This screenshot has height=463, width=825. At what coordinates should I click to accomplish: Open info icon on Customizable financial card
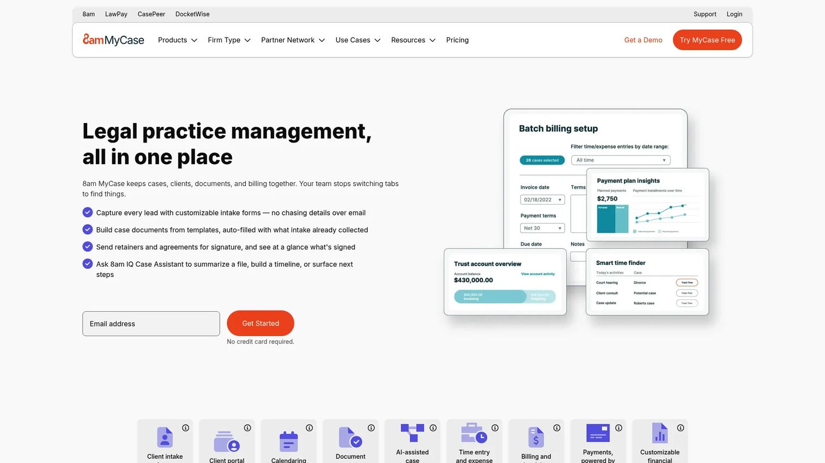click(x=681, y=428)
